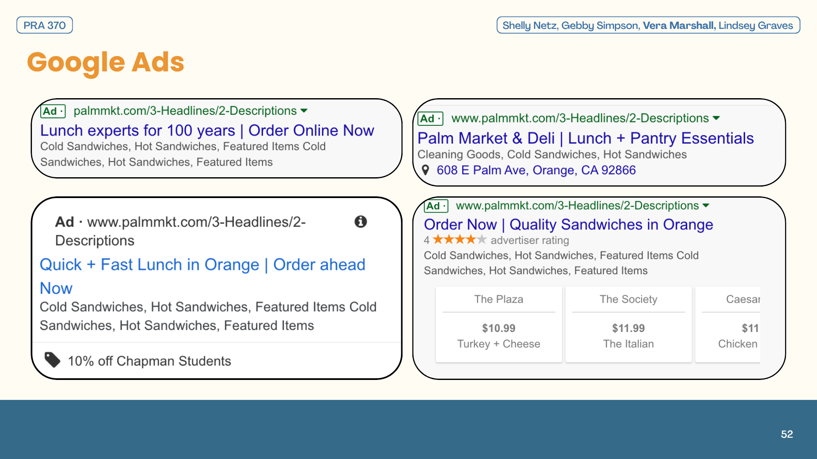Open the 'Quick + Fast Lunch in Orange' headline

coord(203,276)
